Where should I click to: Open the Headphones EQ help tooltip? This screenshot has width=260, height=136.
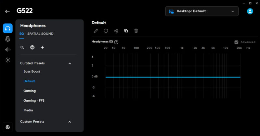click(x=116, y=42)
